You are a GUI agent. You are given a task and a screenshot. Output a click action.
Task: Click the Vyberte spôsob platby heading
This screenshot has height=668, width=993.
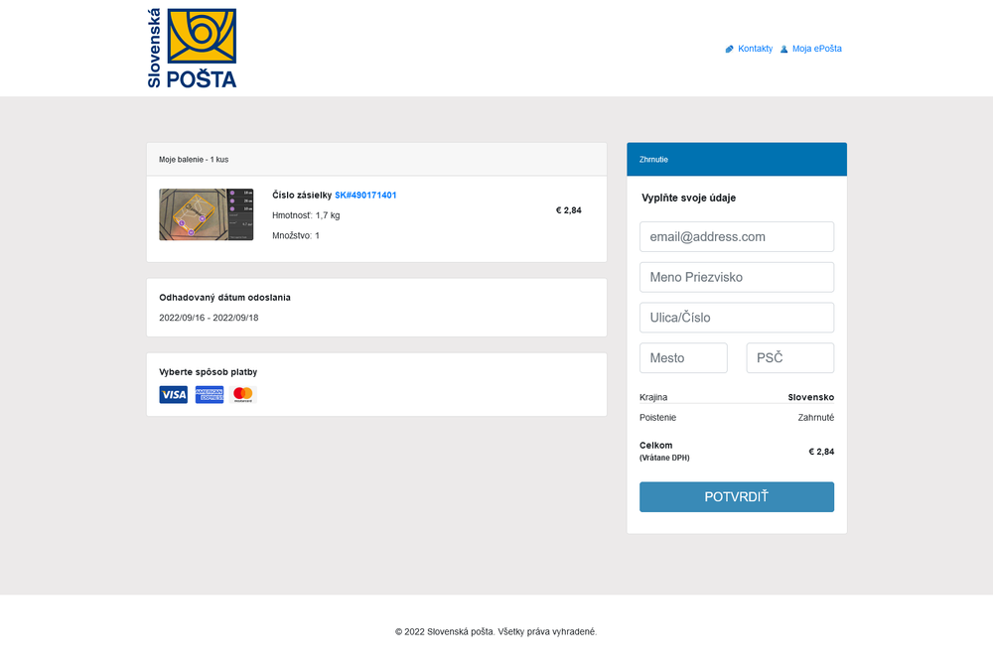click(208, 372)
